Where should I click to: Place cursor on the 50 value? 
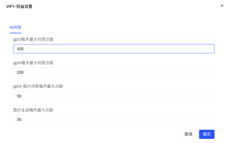(19, 96)
